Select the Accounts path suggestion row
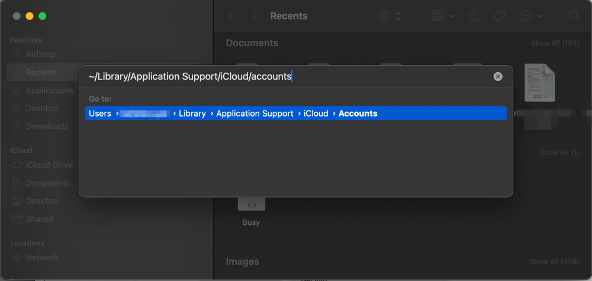This screenshot has height=281, width=592. (x=296, y=114)
